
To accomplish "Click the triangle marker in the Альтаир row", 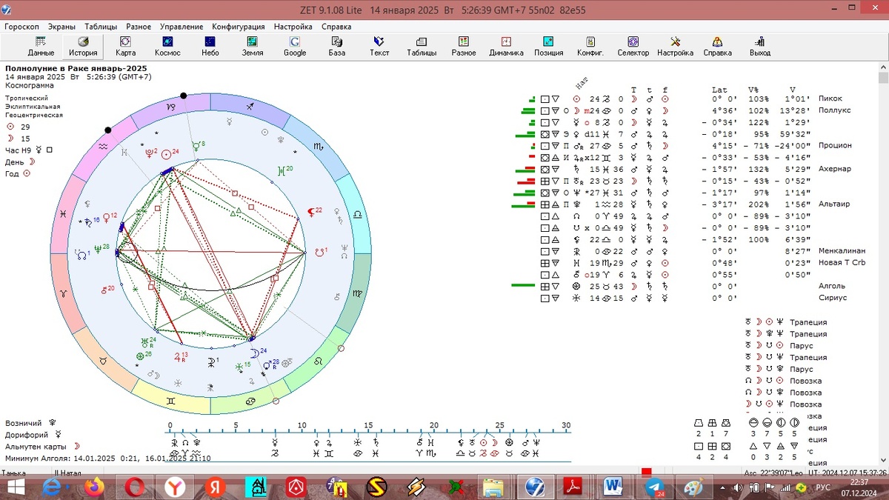I will (555, 204).
